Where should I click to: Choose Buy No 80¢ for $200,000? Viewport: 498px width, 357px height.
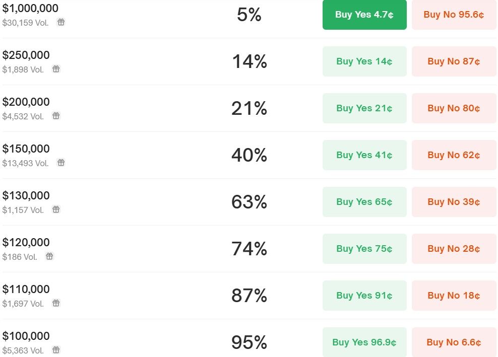point(454,108)
